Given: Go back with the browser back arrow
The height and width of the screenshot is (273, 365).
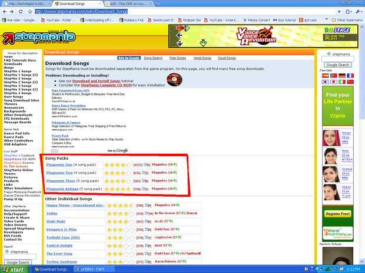Looking at the screenshot, I should click(x=5, y=12).
